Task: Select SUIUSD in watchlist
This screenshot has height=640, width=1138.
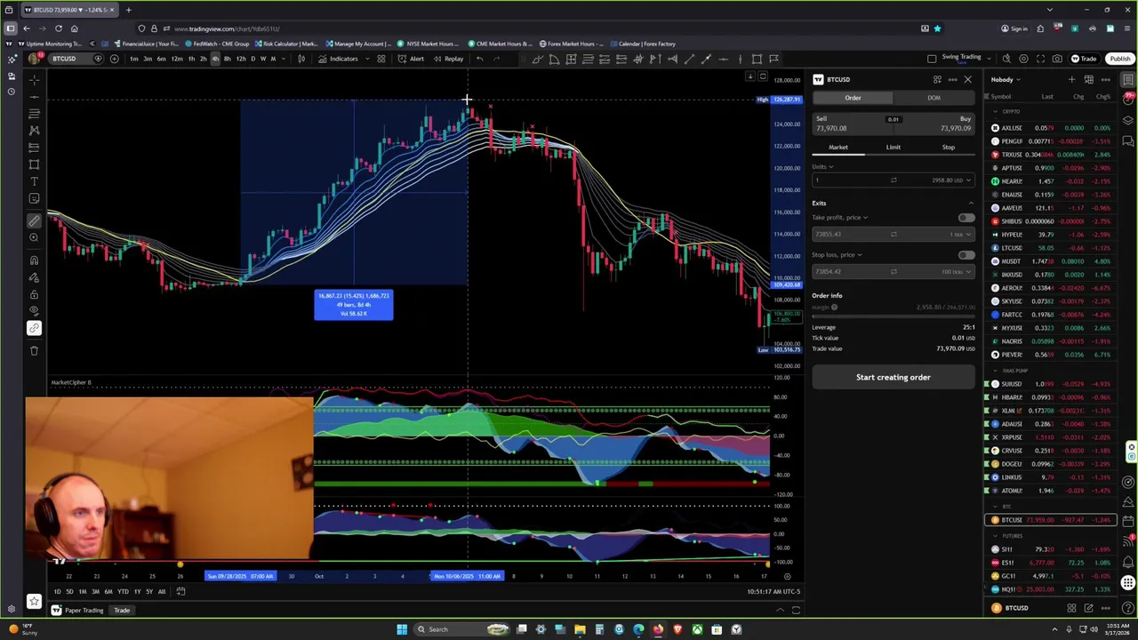Action: coord(1051,384)
